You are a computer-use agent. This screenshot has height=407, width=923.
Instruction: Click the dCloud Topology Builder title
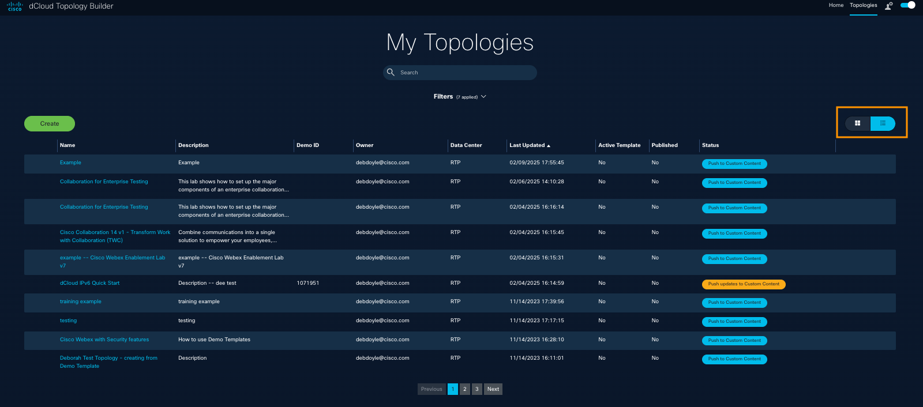coord(71,6)
